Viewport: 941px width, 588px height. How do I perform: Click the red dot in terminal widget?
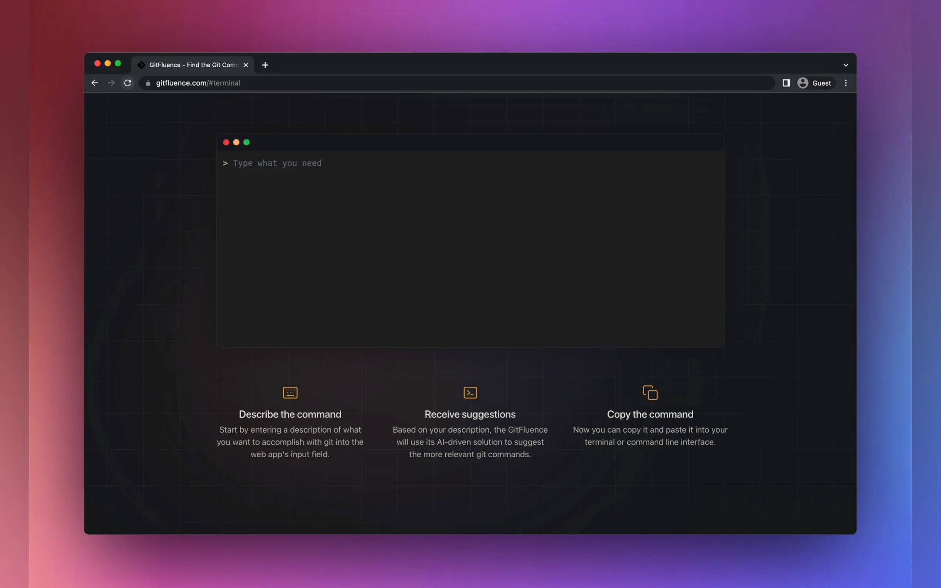(226, 142)
